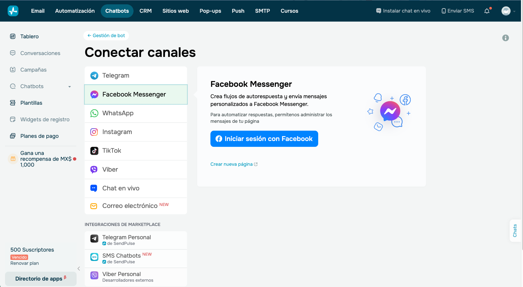Click the Widgets de registro icon

[x=13, y=119]
